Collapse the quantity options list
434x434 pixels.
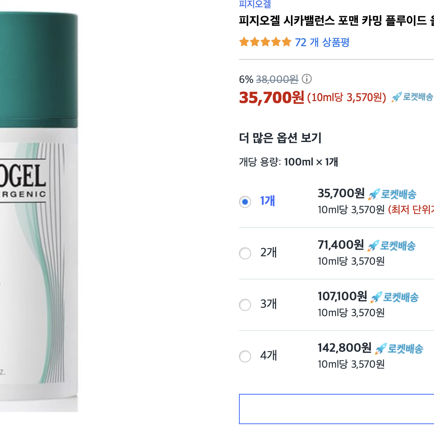pos(279,138)
